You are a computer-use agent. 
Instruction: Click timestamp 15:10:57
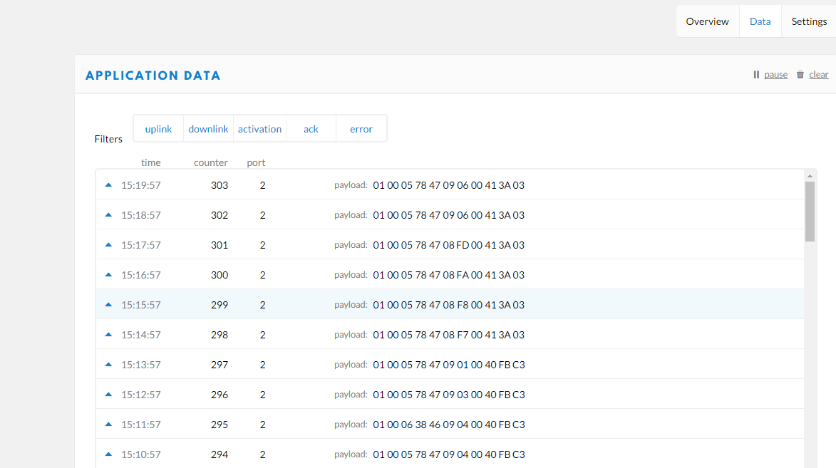pos(140,454)
